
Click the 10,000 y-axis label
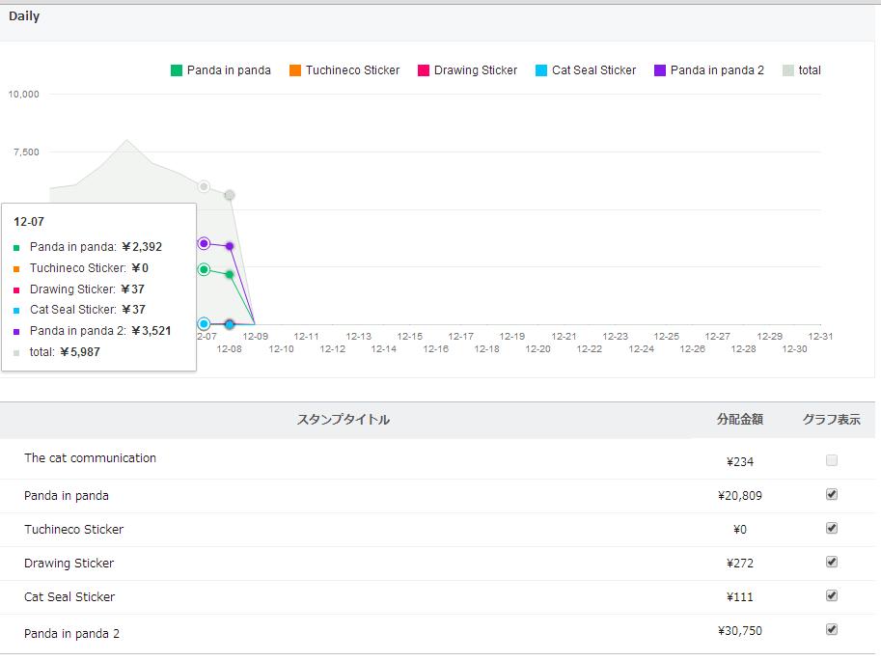(x=23, y=95)
